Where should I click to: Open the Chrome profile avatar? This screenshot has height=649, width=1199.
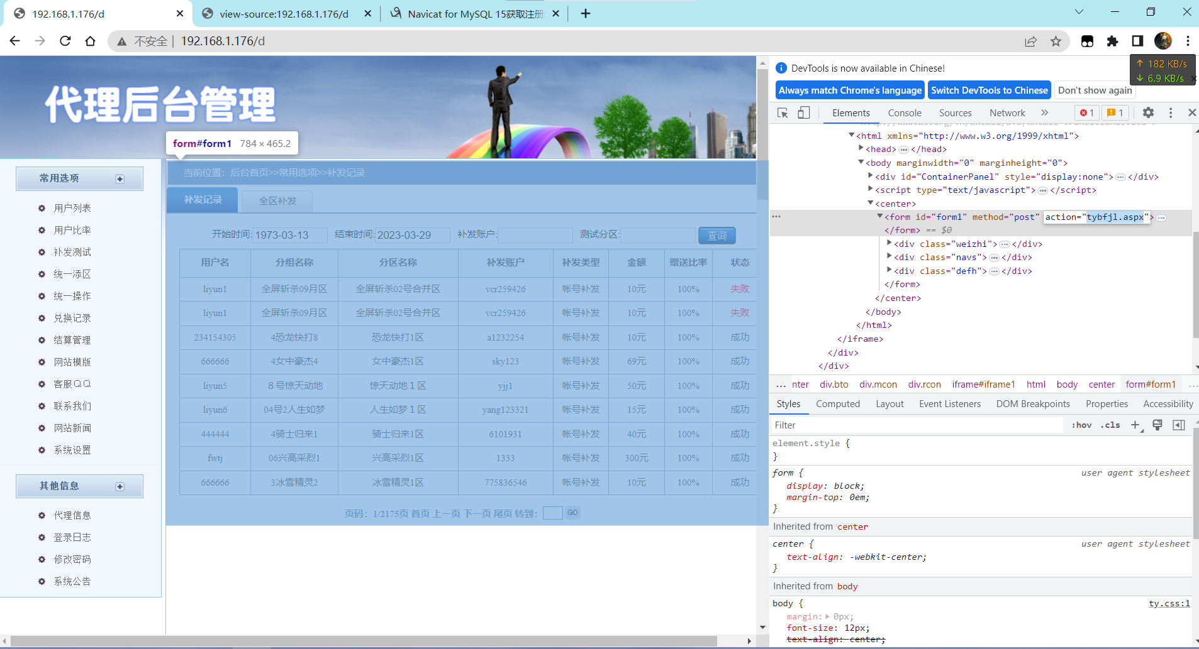(x=1163, y=41)
